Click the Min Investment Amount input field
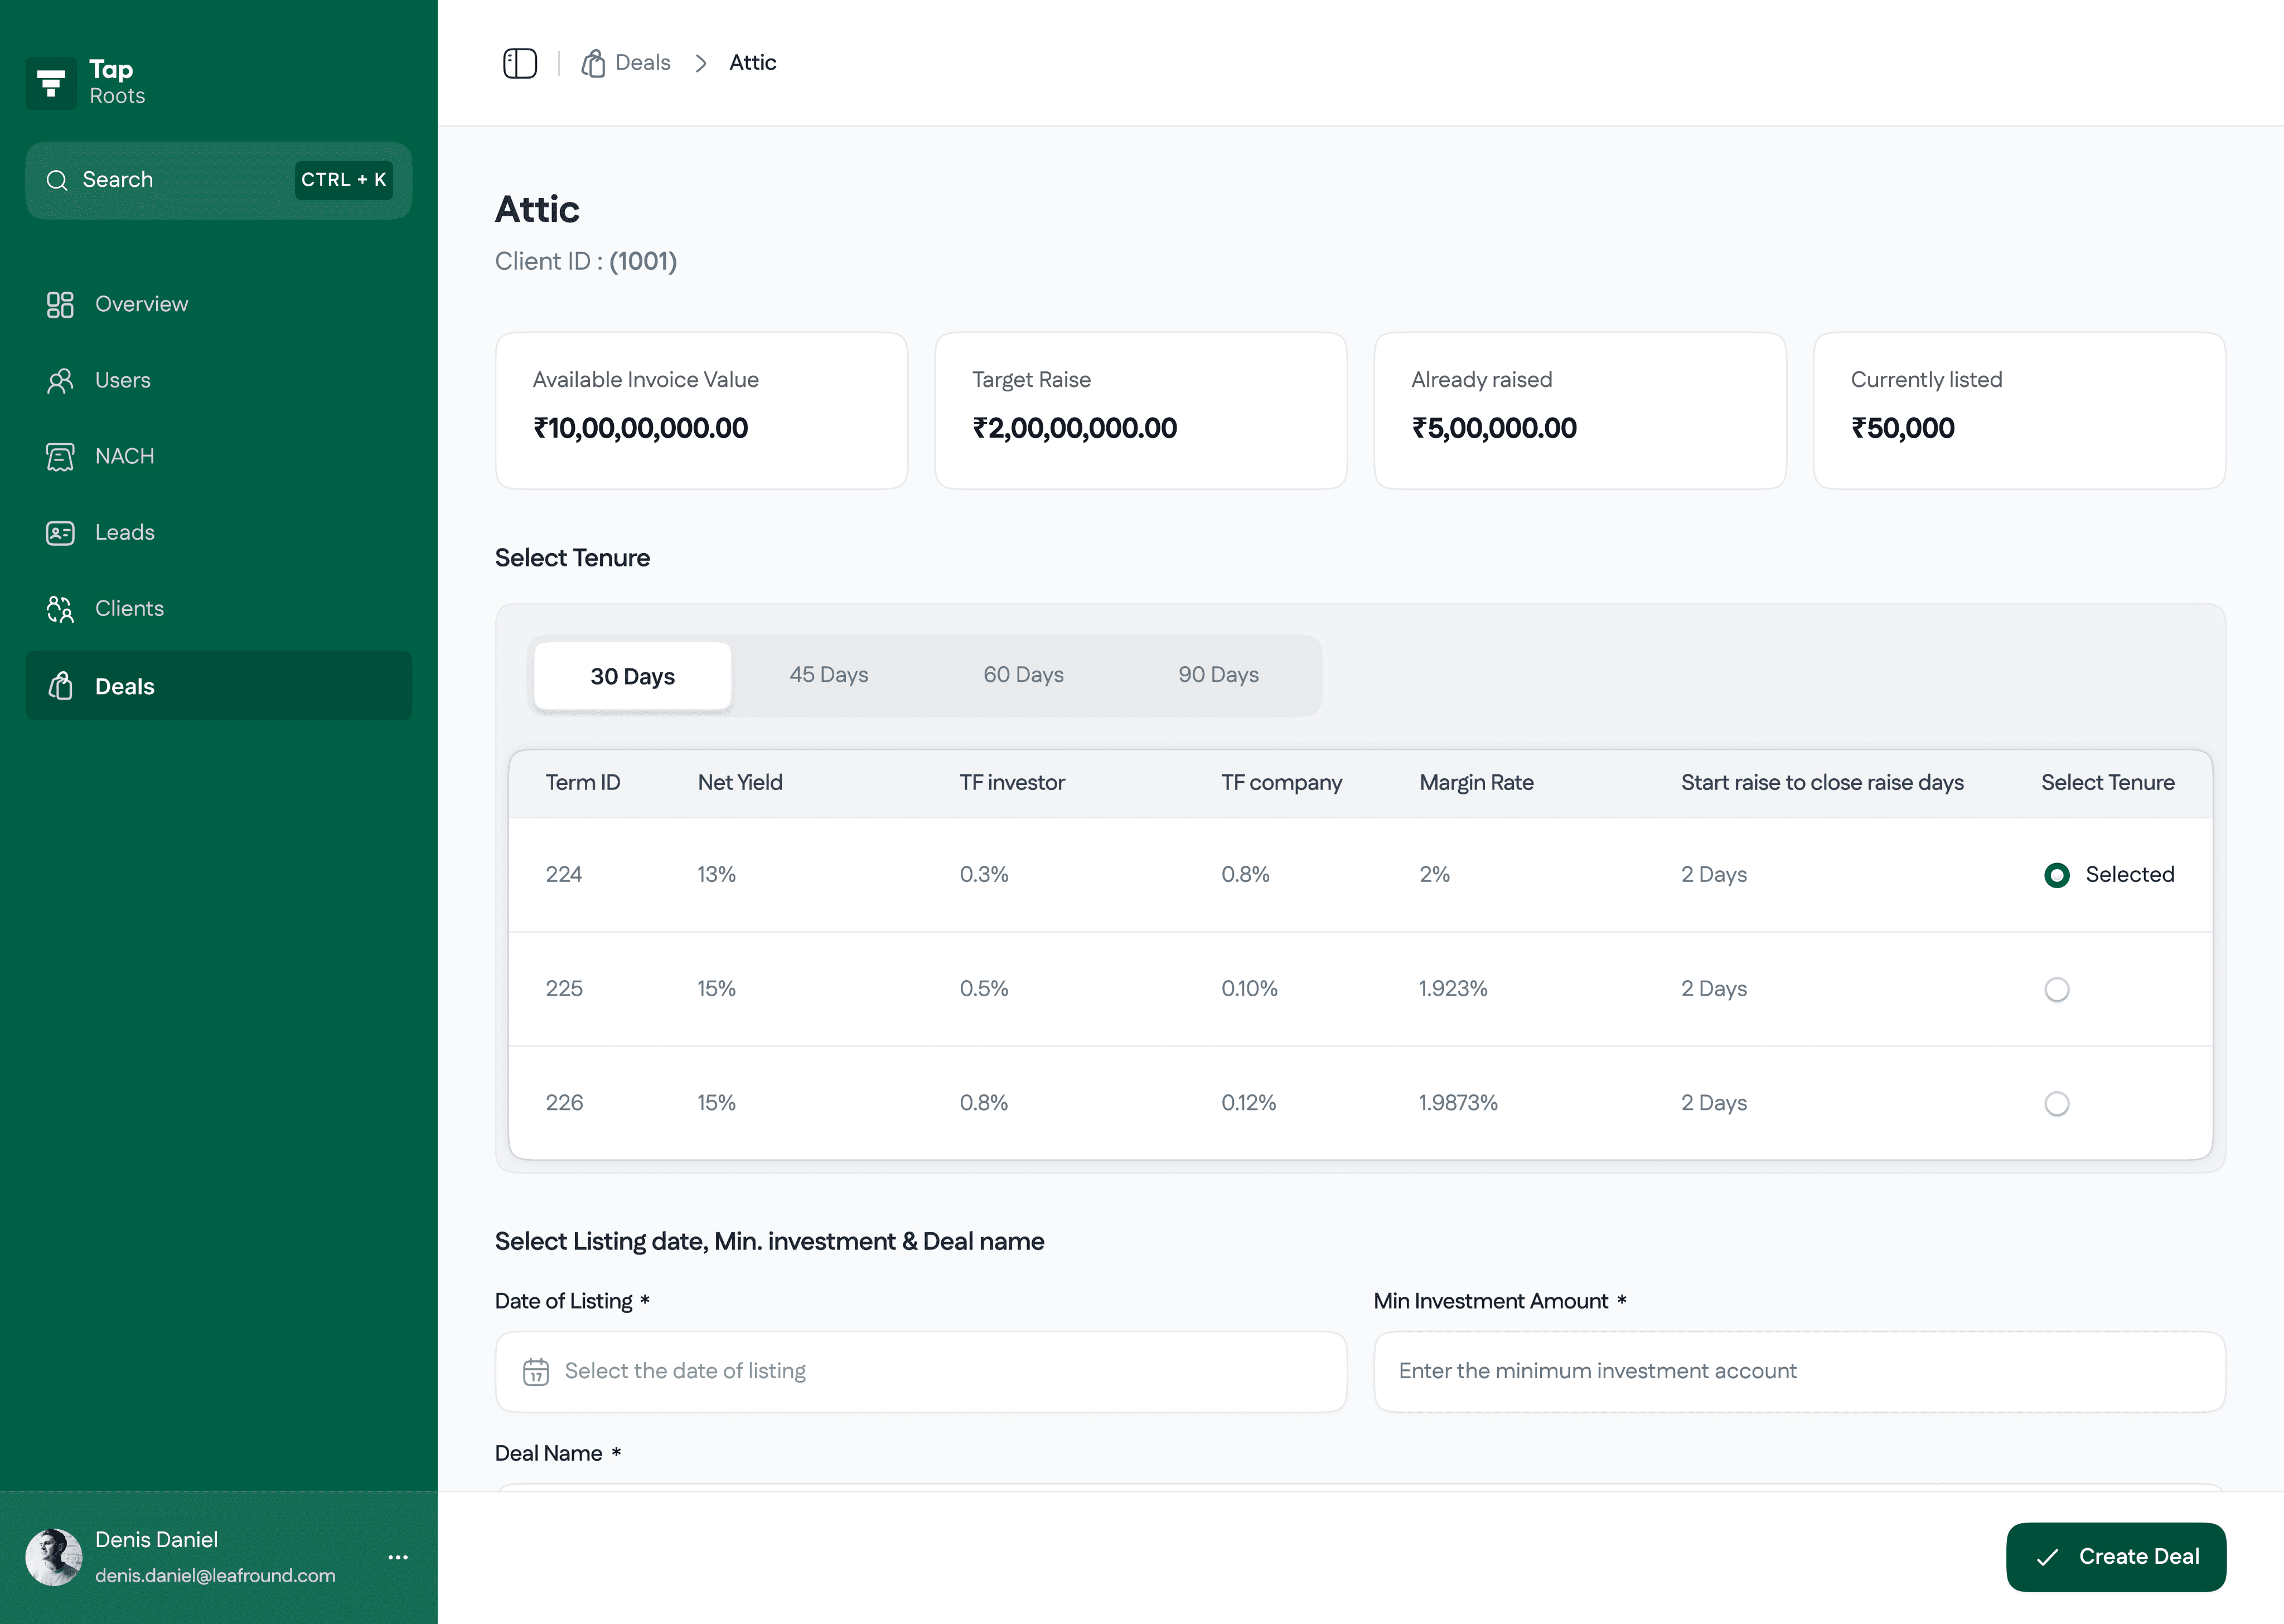 1798,1371
